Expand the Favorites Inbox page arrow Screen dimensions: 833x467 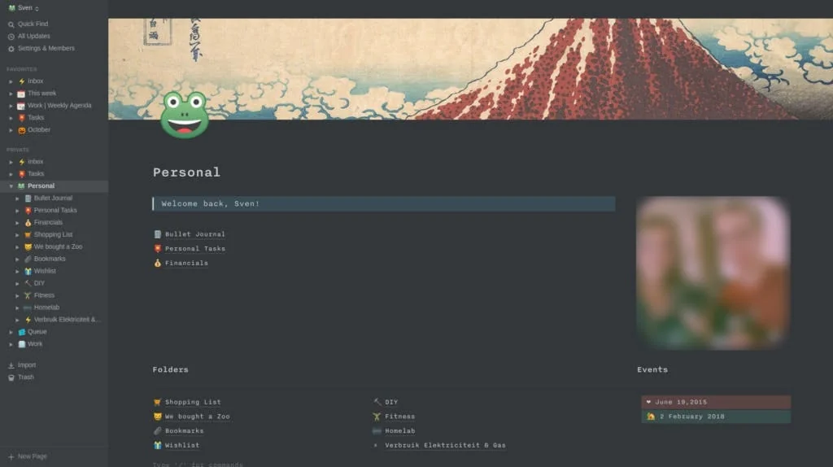11,82
